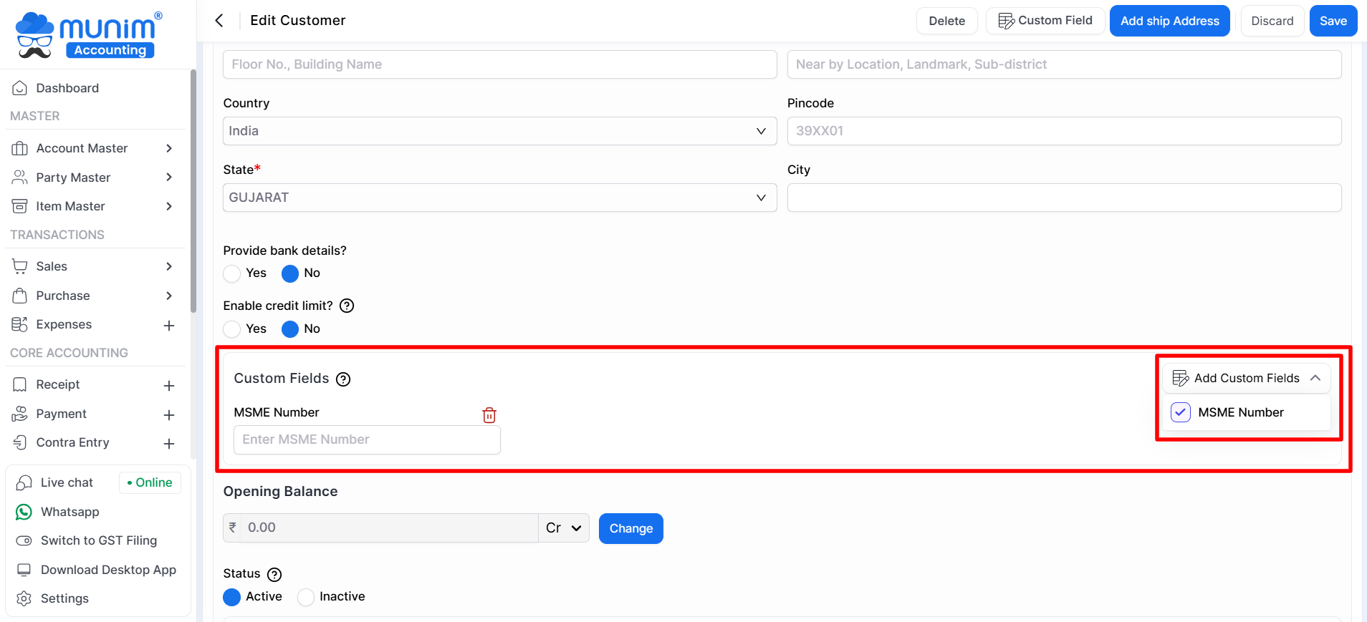Open Dashboard from the sidebar
This screenshot has width=1367, height=622.
click(x=67, y=88)
